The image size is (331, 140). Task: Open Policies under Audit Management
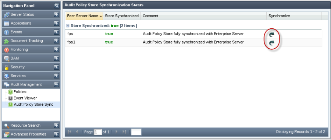click(x=20, y=92)
